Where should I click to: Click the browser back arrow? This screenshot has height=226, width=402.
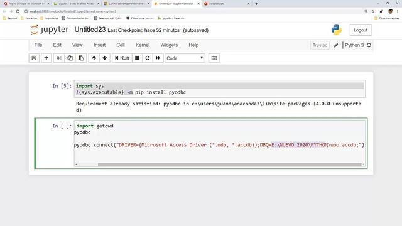pyautogui.click(x=4, y=11)
